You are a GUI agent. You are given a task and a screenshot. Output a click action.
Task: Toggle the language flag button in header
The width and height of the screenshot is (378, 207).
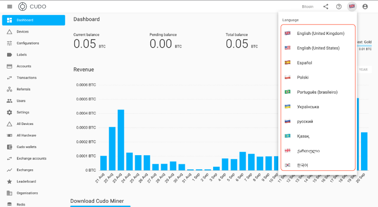[x=352, y=6]
